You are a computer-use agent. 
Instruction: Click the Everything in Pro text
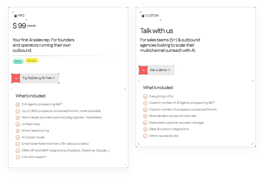(x=161, y=96)
